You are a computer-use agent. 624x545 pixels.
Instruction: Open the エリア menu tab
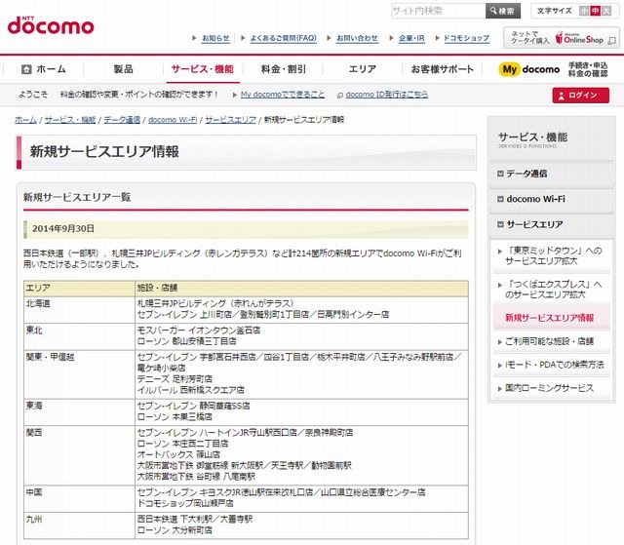(x=362, y=69)
